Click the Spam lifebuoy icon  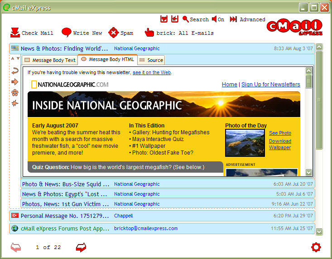114,33
